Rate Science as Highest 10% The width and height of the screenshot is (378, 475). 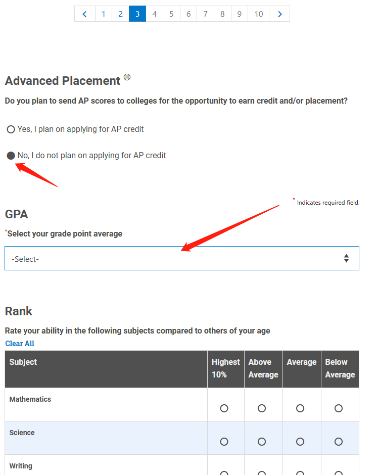pos(224,442)
